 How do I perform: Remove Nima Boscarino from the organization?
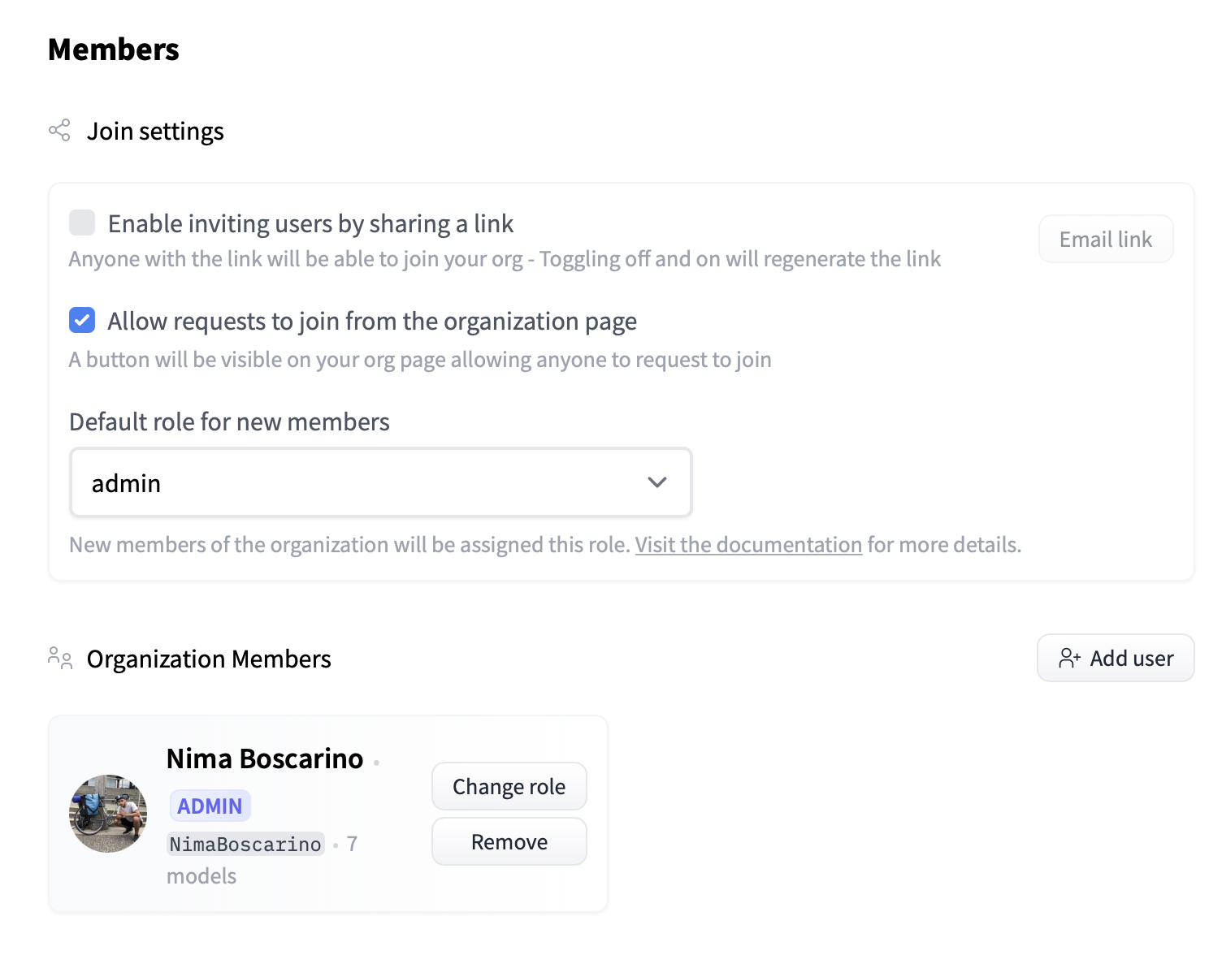tap(509, 841)
